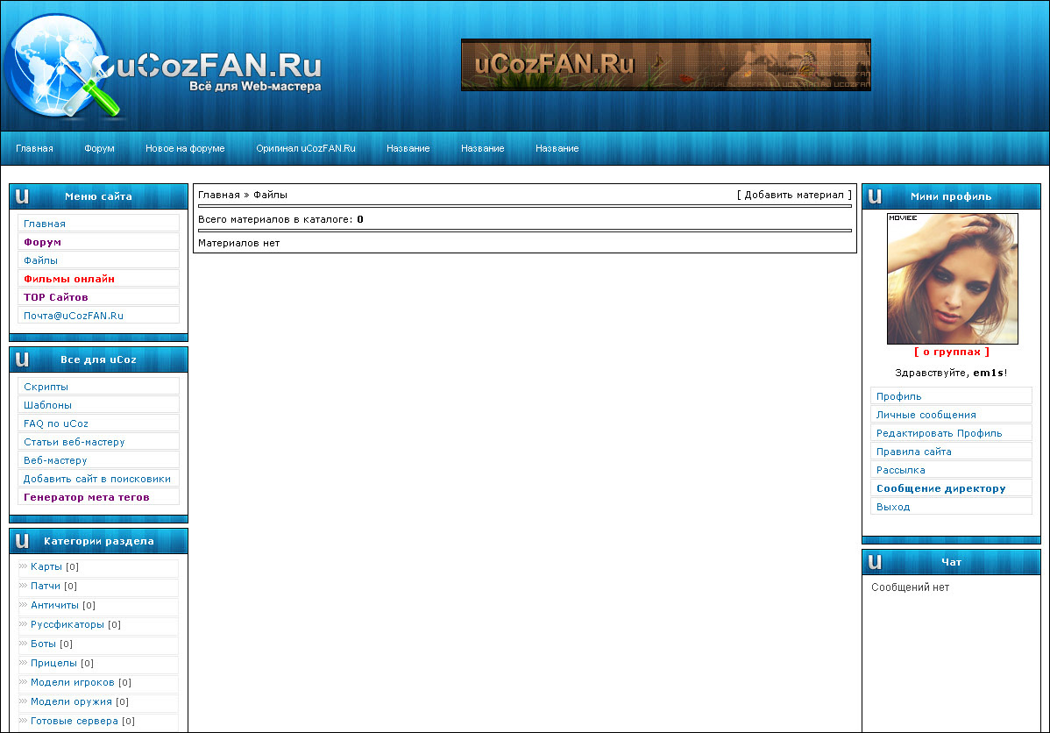Click the 'u' icon beside Все для uCoz

coord(23,359)
